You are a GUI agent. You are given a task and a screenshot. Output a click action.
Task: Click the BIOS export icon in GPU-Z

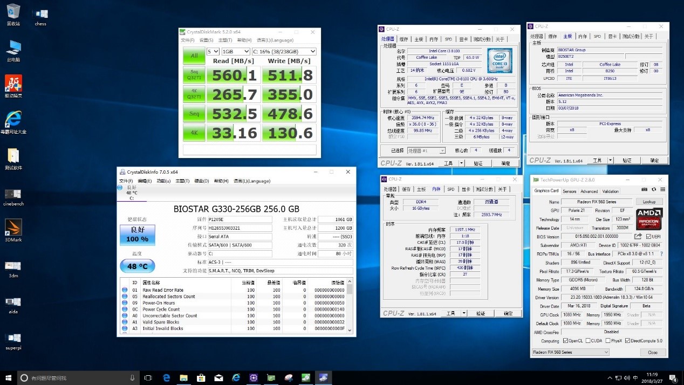point(639,236)
